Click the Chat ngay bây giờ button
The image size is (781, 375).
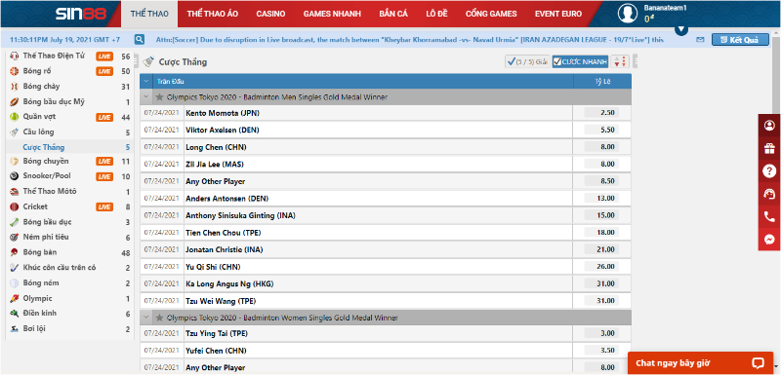pos(699,363)
